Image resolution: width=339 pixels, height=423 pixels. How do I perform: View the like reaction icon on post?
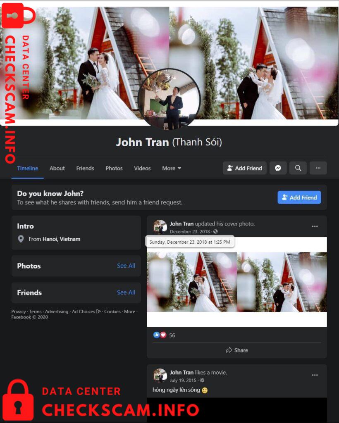click(156, 335)
